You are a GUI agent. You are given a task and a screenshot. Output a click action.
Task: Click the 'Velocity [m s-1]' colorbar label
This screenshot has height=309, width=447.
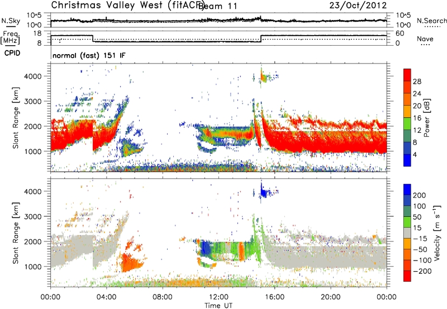(437, 233)
